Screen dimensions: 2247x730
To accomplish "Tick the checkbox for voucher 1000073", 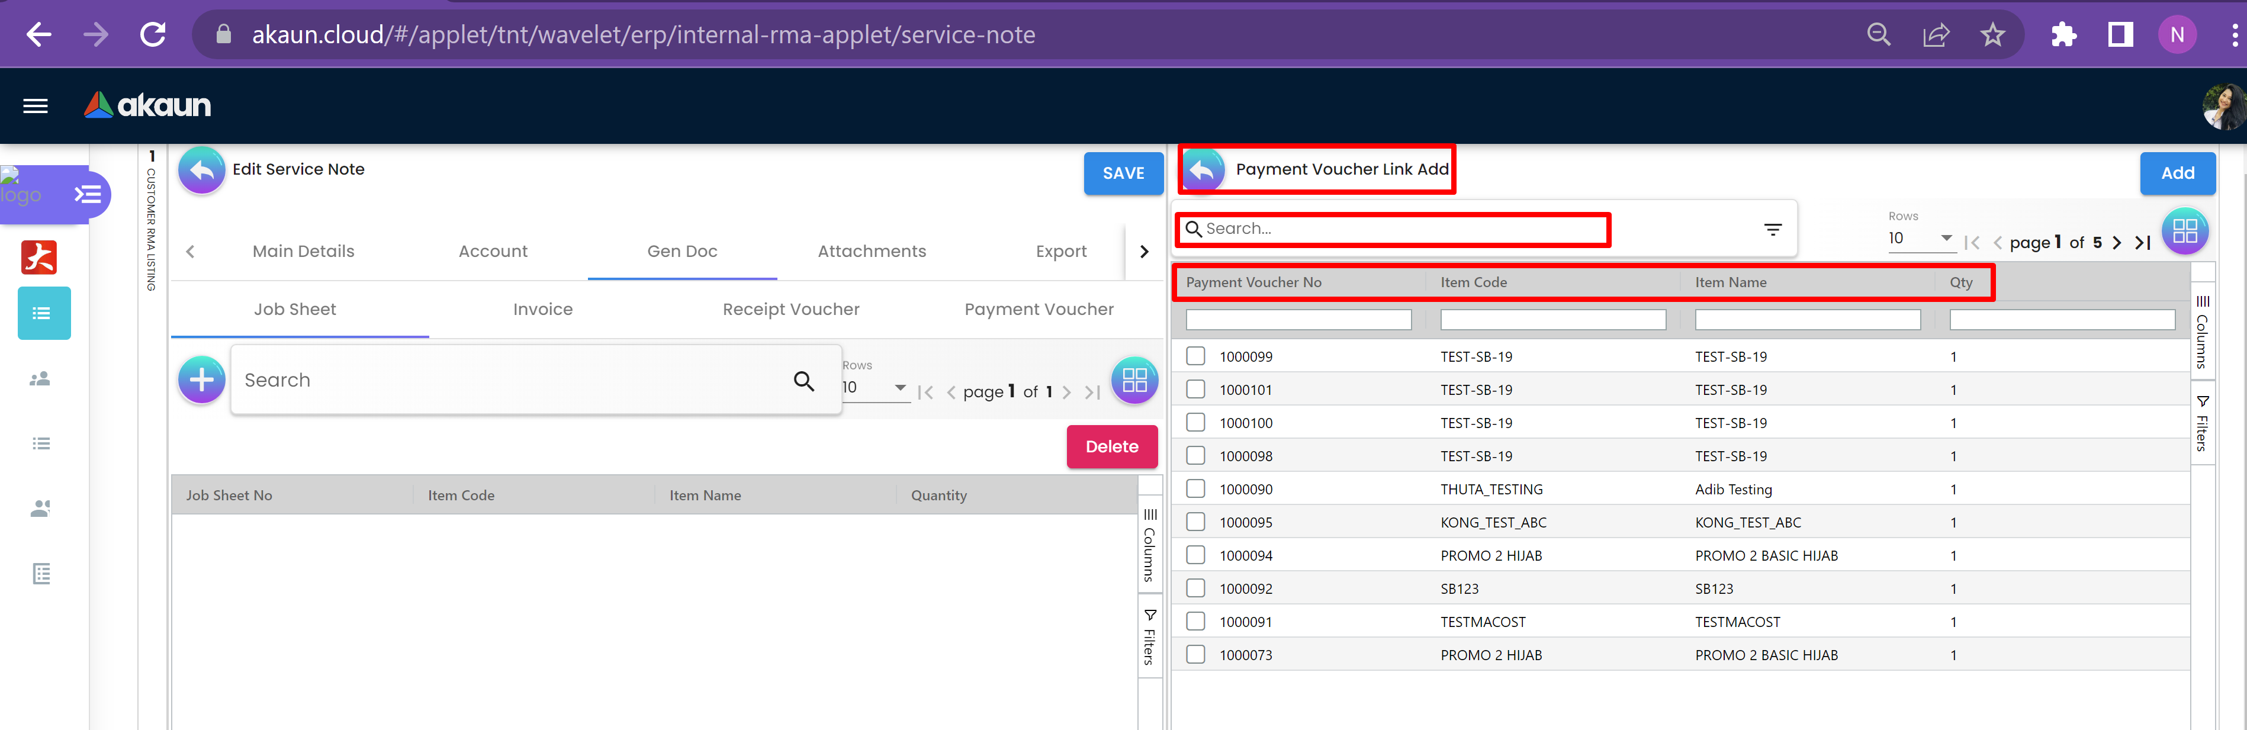I will coord(1196,654).
